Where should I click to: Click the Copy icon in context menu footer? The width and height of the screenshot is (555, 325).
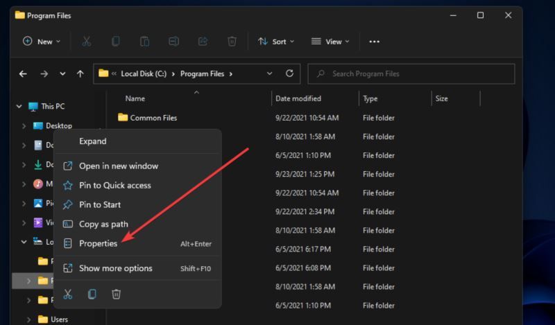[x=92, y=294]
